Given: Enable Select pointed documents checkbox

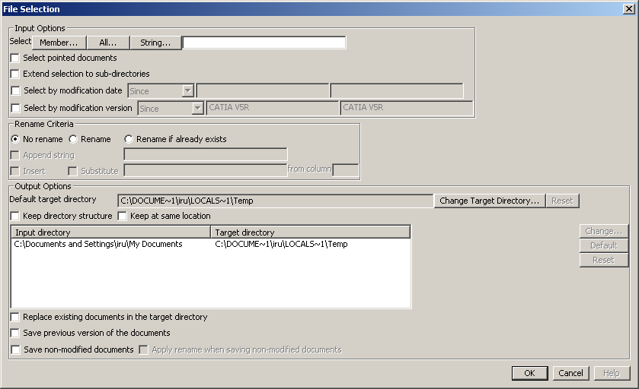Looking at the screenshot, I should coord(15,58).
